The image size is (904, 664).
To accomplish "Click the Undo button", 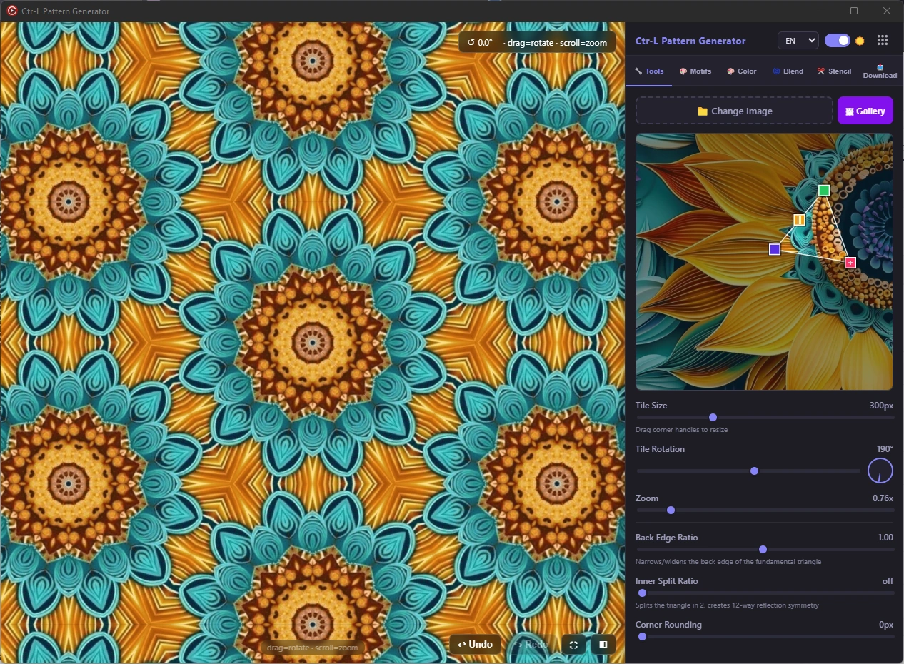I will [475, 644].
